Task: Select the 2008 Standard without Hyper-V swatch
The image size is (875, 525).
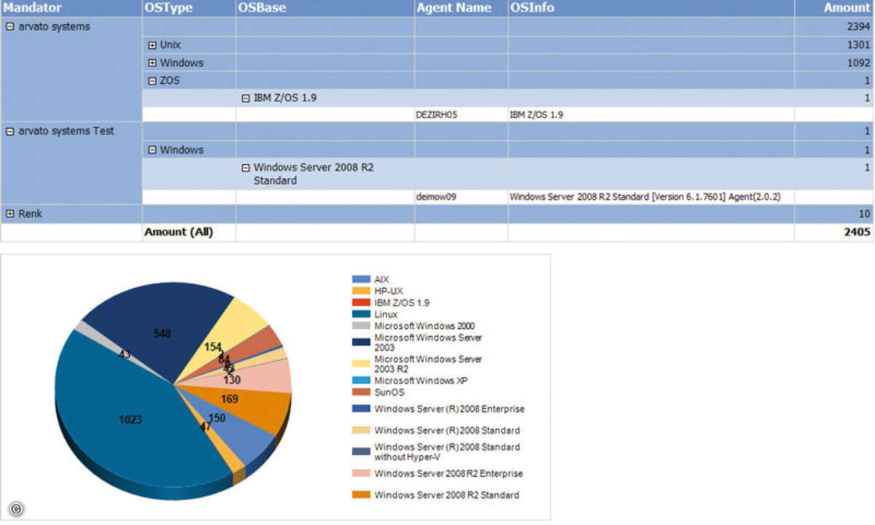Action: (x=361, y=451)
